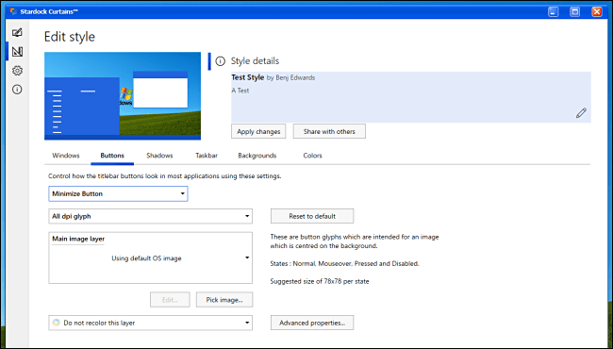Switch to the Backgrounds tab

(257, 156)
